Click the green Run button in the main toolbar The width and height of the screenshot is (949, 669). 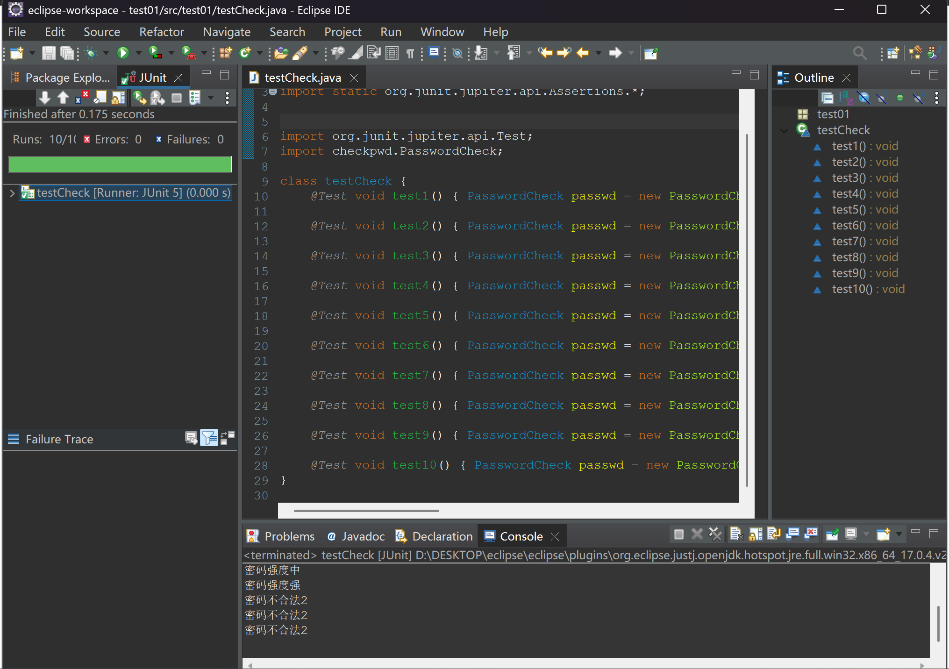pyautogui.click(x=123, y=53)
